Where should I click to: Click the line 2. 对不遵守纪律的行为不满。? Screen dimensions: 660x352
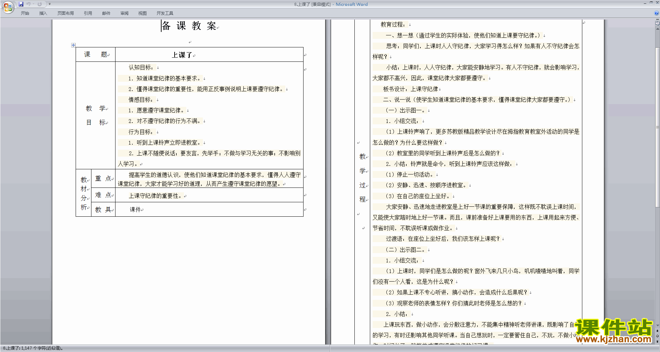point(165,121)
